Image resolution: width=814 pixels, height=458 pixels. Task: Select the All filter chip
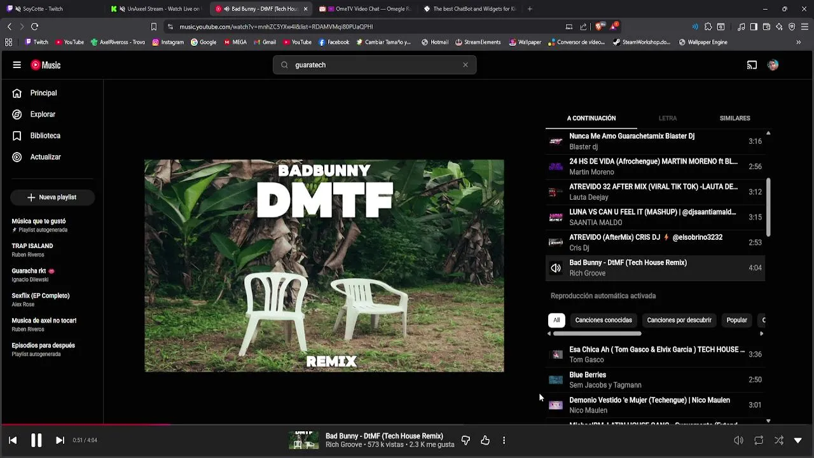tap(556, 320)
